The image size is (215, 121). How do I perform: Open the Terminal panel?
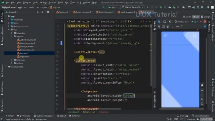[74, 116]
